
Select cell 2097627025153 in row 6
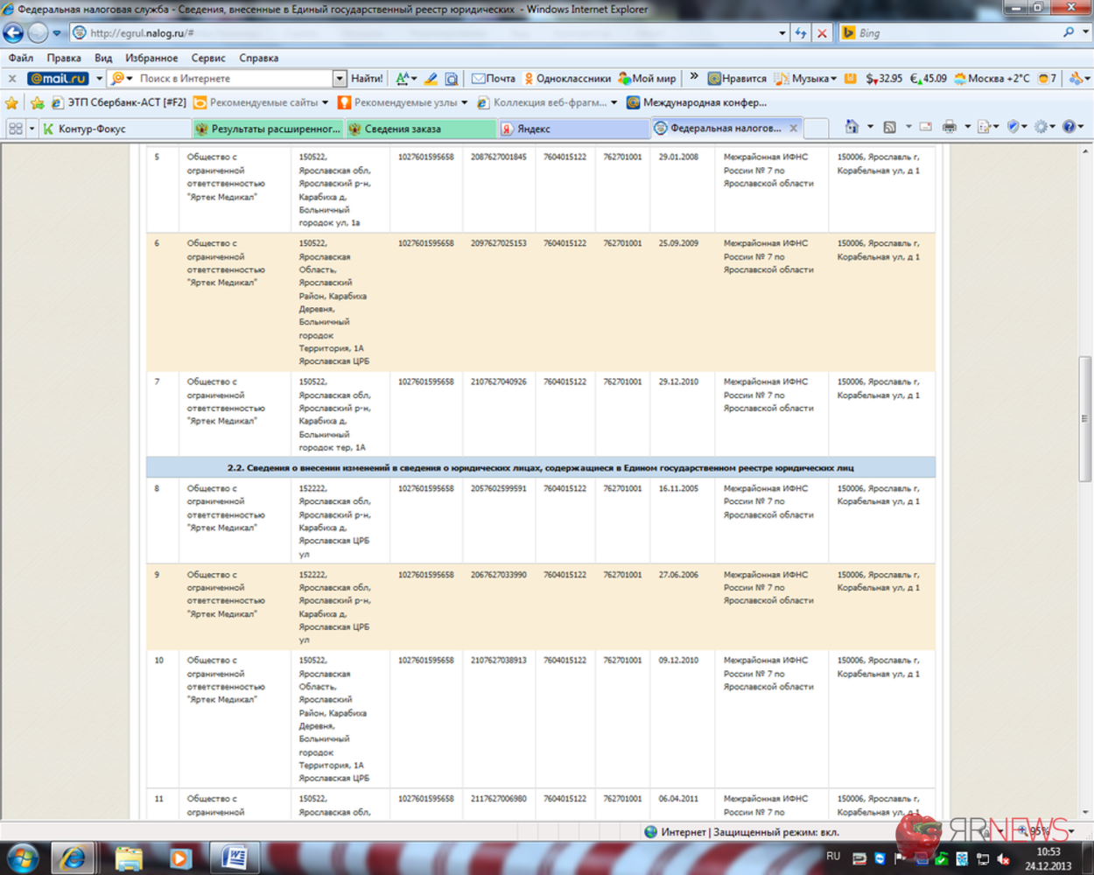[x=499, y=243]
